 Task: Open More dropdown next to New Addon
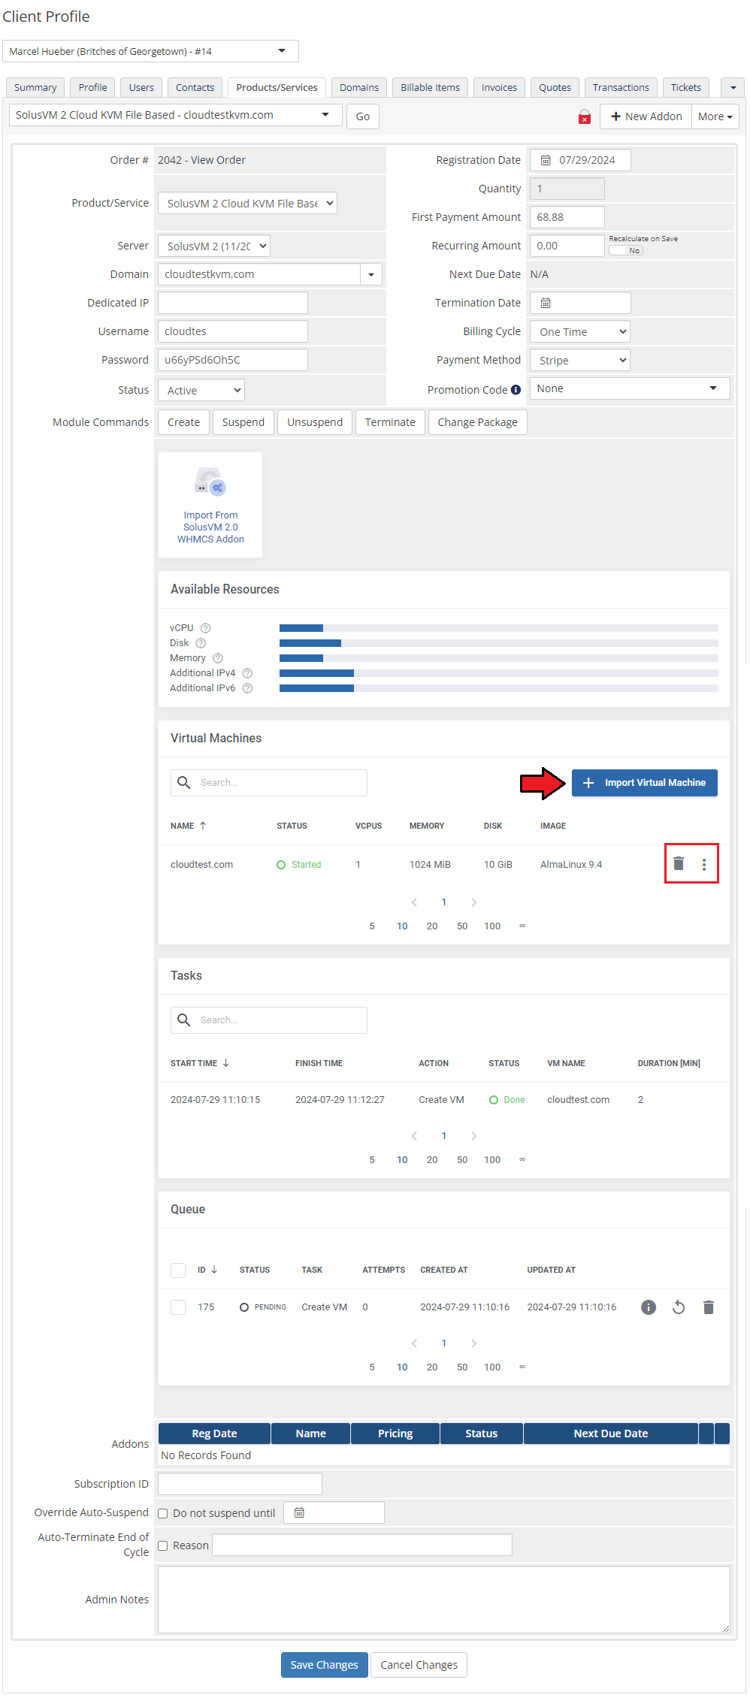pos(715,116)
